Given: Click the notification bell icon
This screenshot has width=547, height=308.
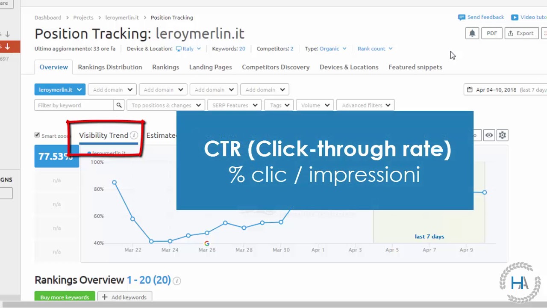Looking at the screenshot, I should click(x=472, y=33).
